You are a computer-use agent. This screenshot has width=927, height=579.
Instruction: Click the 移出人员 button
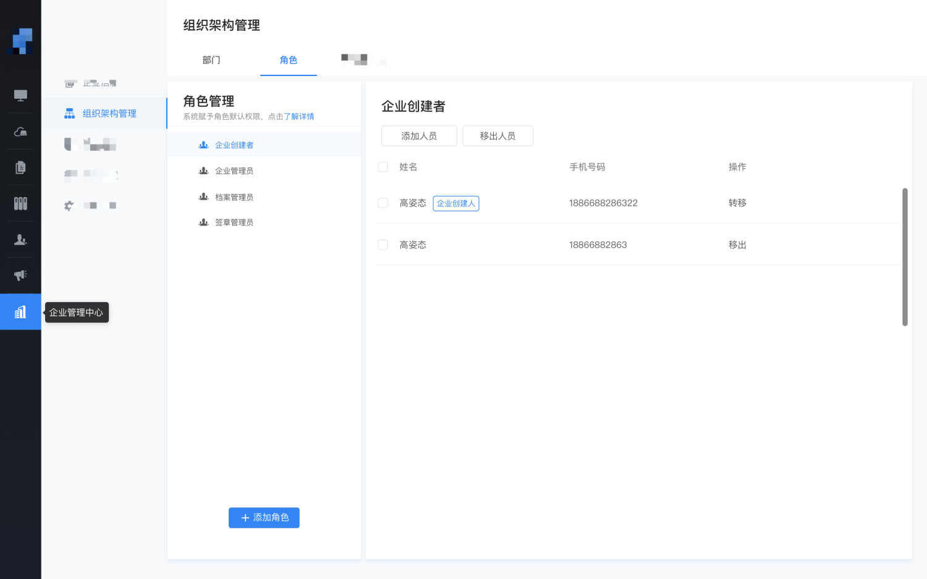(497, 136)
